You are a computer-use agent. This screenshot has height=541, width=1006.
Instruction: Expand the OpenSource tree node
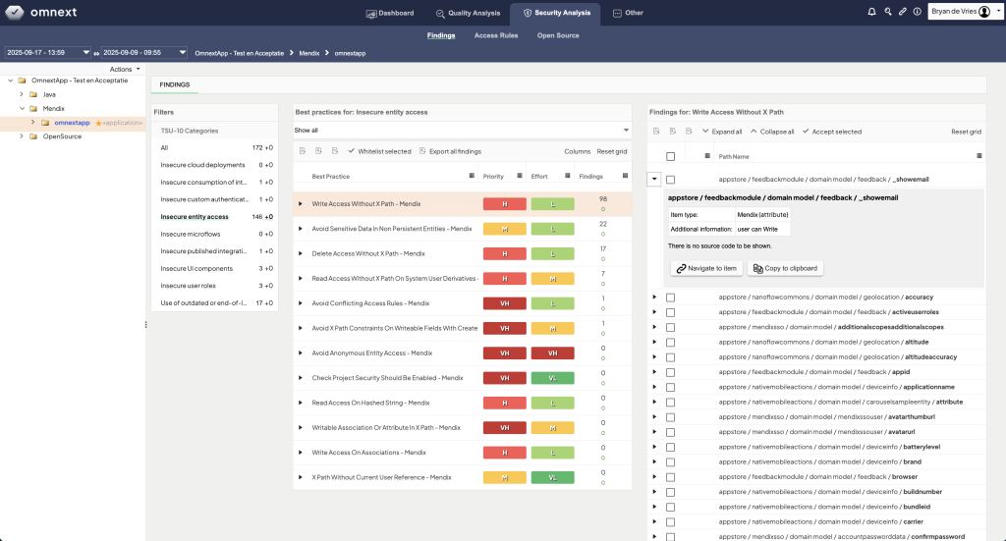click(x=22, y=136)
